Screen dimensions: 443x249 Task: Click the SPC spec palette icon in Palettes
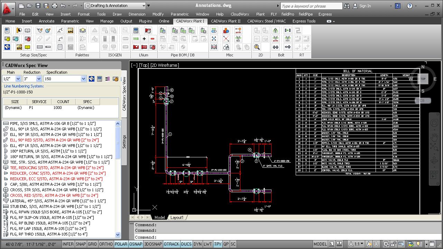tap(71, 30)
